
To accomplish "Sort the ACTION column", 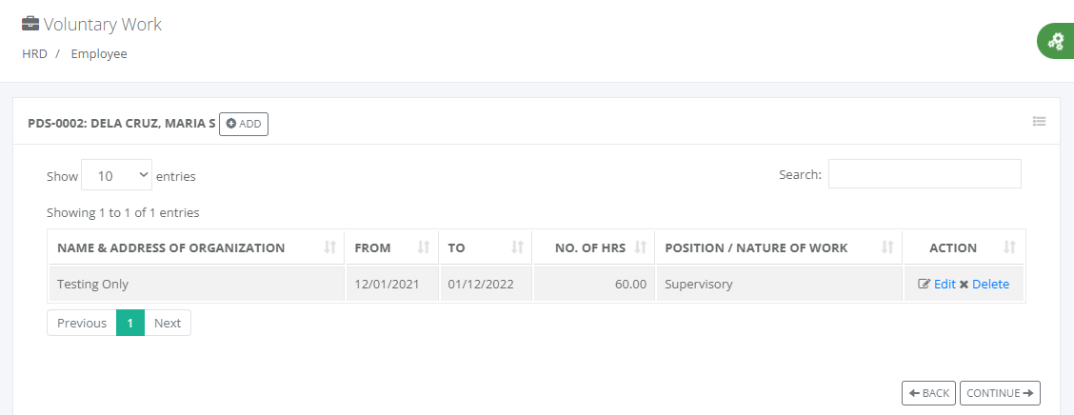I will click(964, 247).
